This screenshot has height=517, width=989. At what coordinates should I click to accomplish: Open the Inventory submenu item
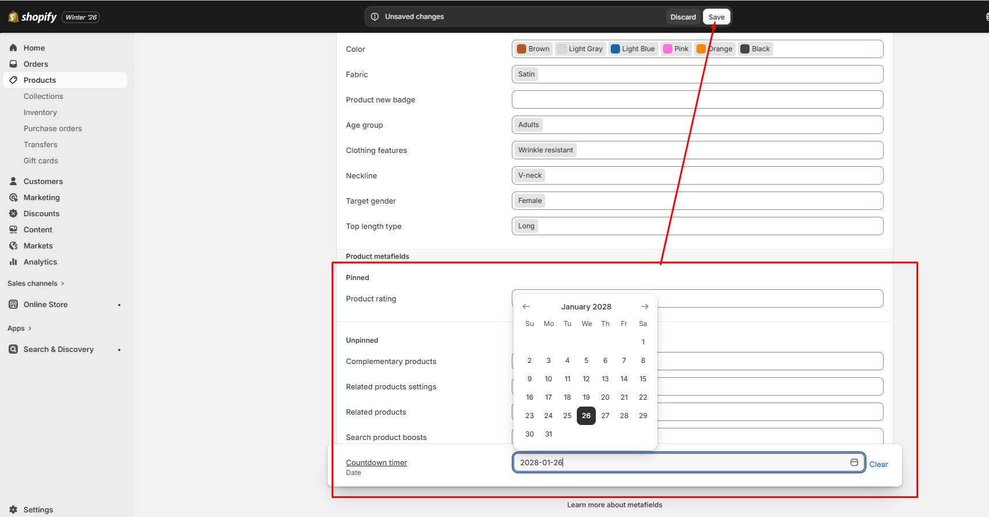(40, 112)
